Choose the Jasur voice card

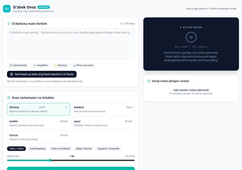(103, 123)
